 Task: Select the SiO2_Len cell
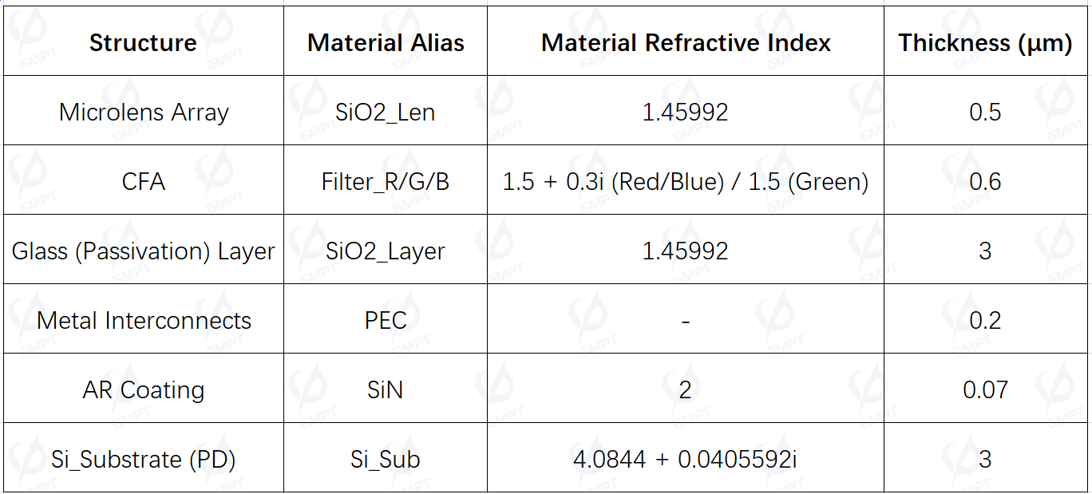tap(386, 112)
